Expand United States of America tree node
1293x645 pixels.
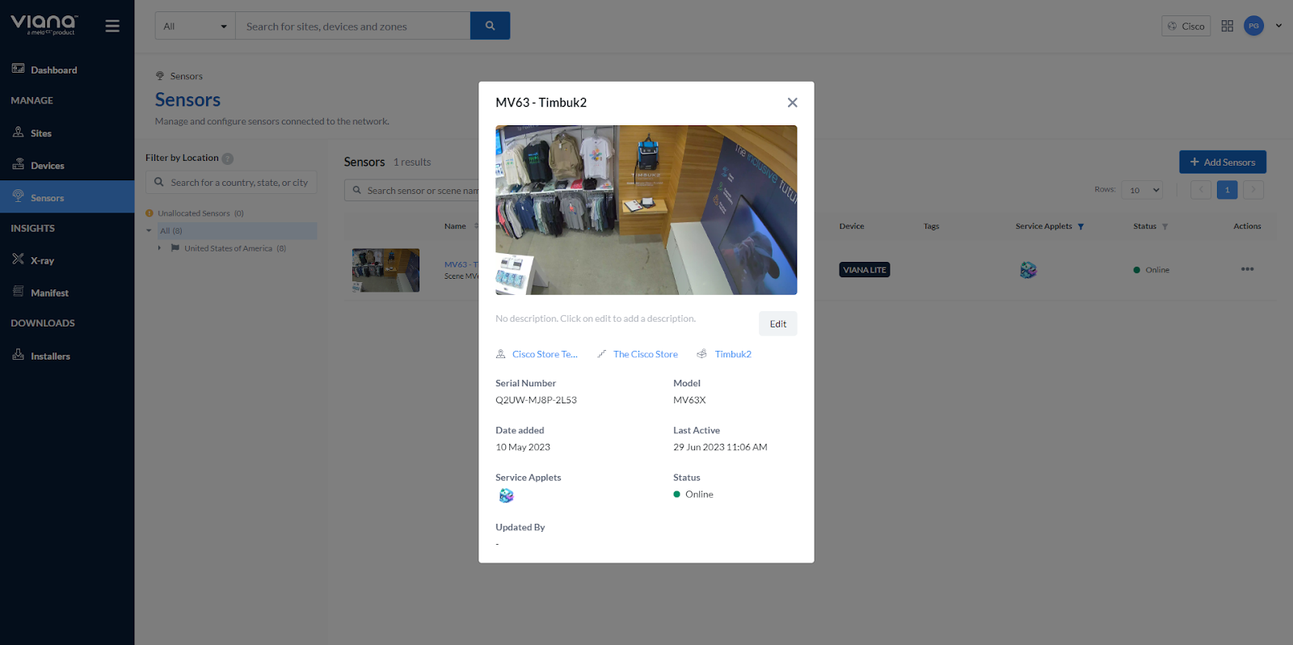click(x=160, y=248)
